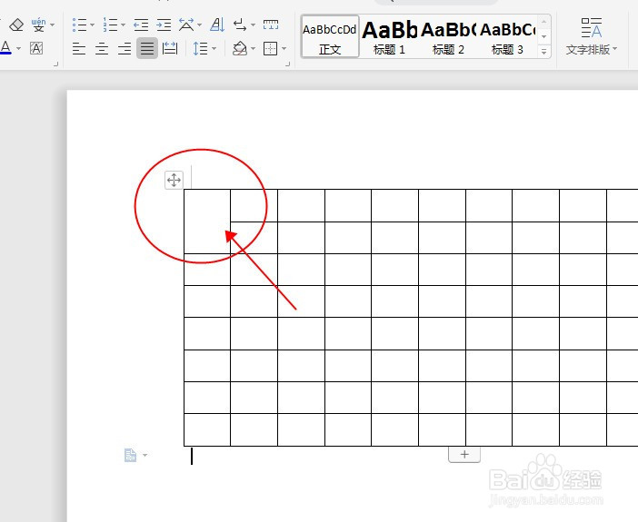Click the line spacing icon
The image size is (638, 522).
[x=201, y=49]
